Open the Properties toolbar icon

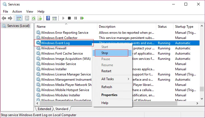click(x=27, y=18)
